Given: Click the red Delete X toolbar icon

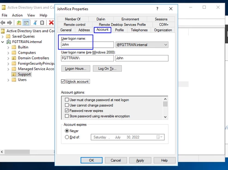Looking at the screenshot, I should pos(51,23).
